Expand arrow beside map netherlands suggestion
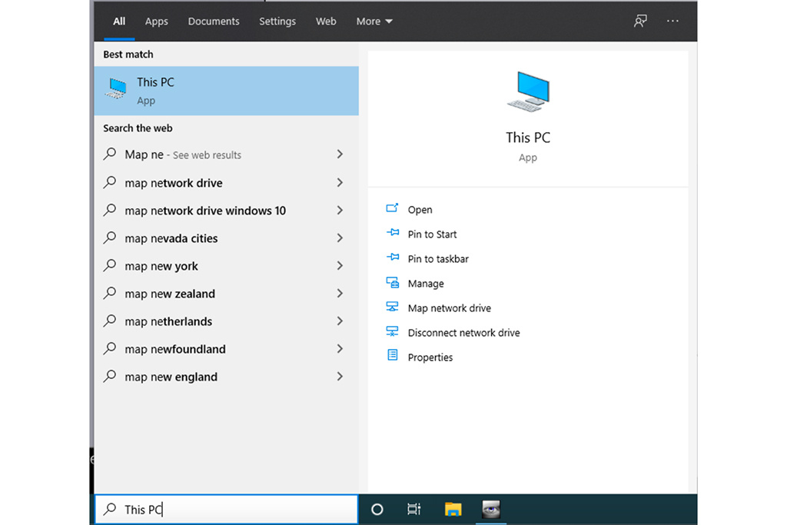787x525 pixels. click(340, 321)
